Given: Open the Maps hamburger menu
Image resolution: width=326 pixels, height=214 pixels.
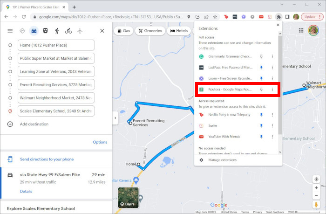Looking at the screenshot, I should (x=10, y=31).
